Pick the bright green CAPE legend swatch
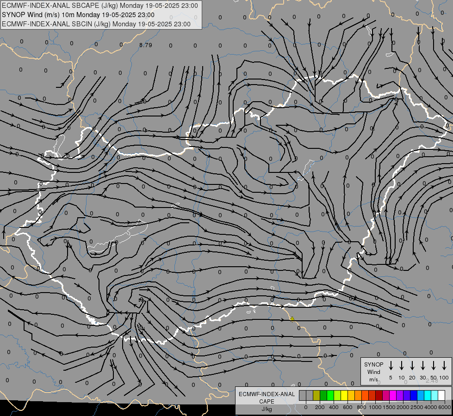Viewport: 453px width, 416px height. [x=330, y=395]
